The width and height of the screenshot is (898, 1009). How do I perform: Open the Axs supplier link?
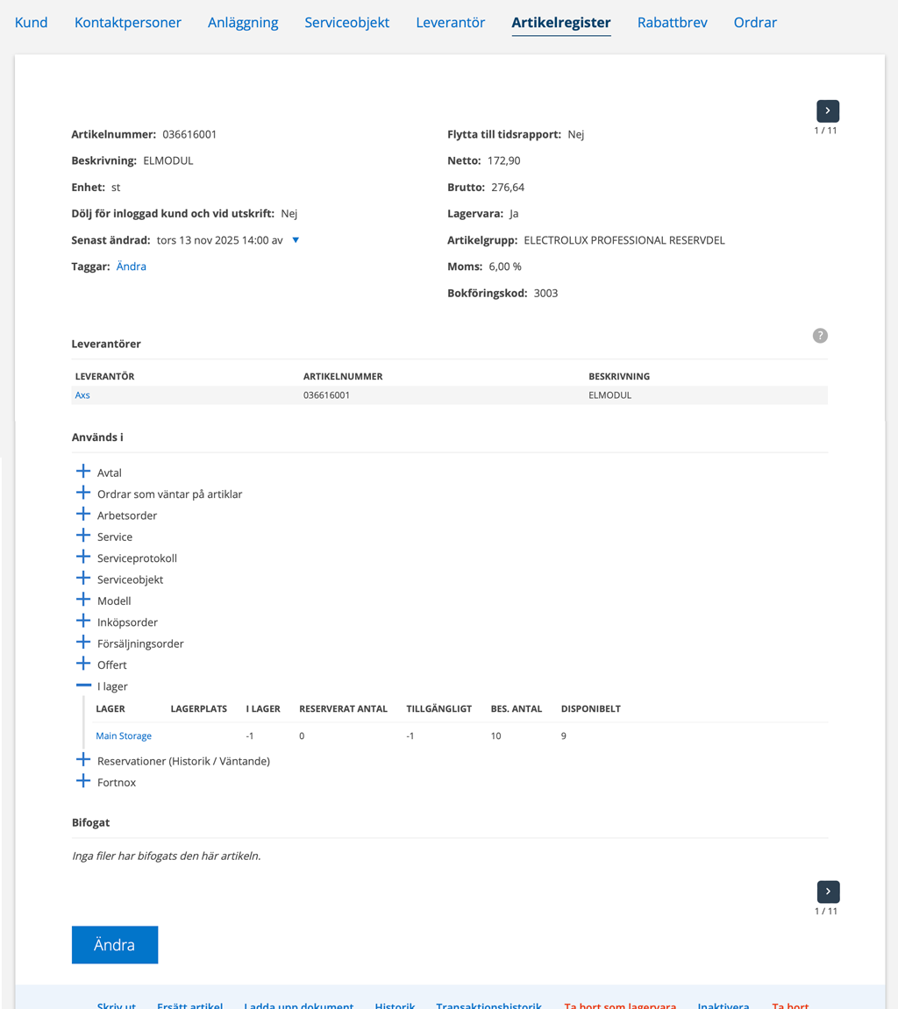(x=82, y=395)
